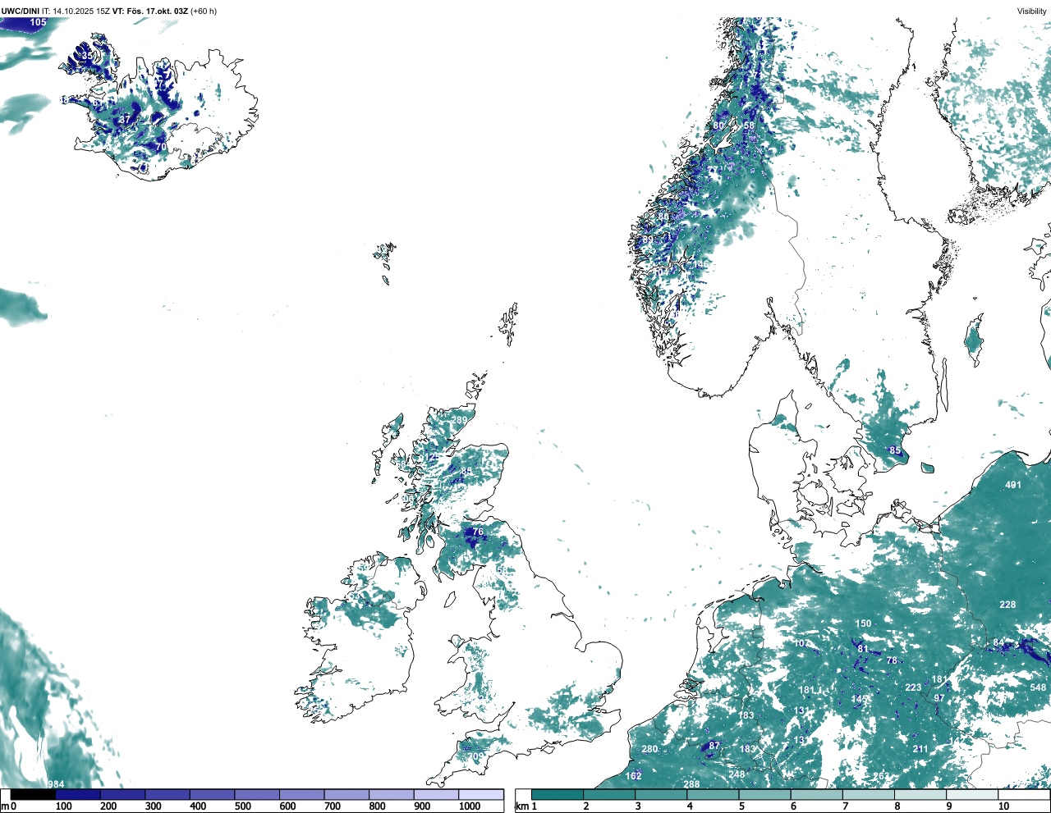Click the '209' value in southwest England
This screenshot has width=1051, height=813.
coord(475,756)
